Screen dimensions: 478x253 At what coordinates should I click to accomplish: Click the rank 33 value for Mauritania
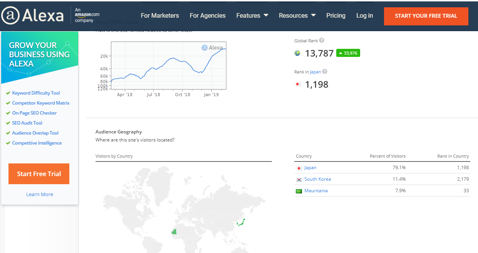(466, 191)
